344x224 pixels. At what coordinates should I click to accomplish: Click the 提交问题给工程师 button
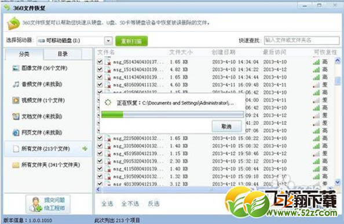48,204
